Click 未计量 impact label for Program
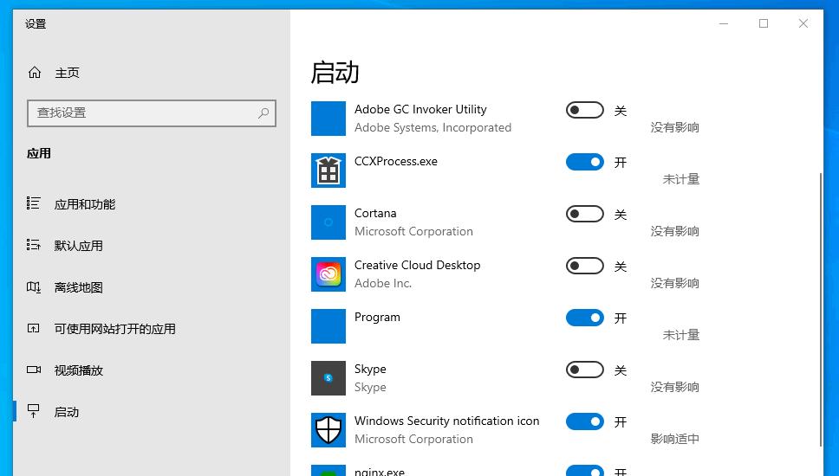Screen dimensions: 839x476 pos(680,336)
